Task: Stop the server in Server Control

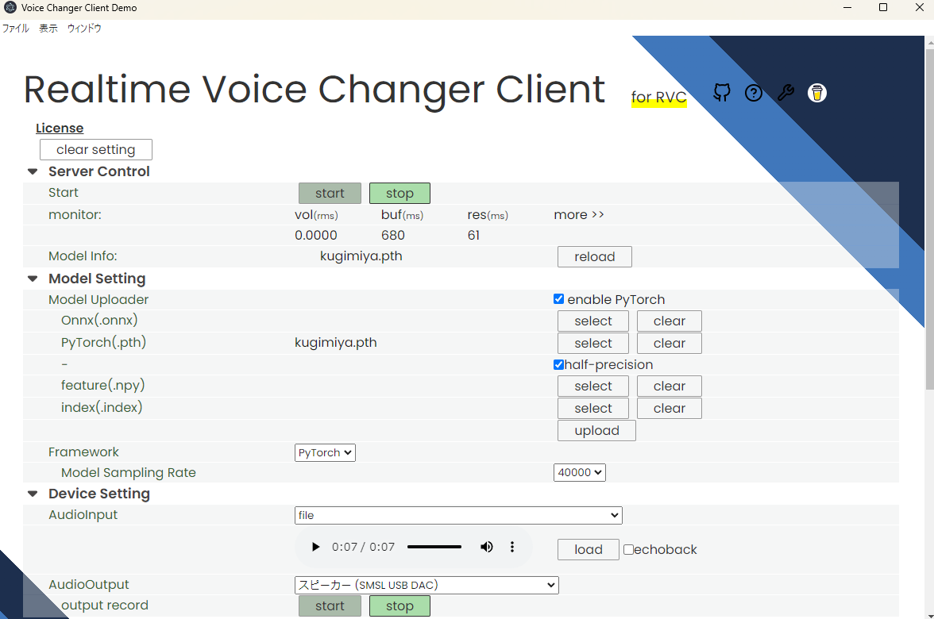Action: pos(399,194)
